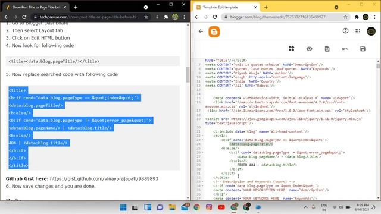
Task: Collapse the fold arrow at code line 23
Action: click(202, 140)
